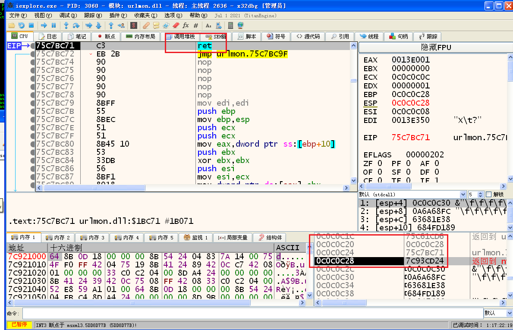Click the Open file folder icon
Viewport: 513px width, 330px height.
point(12,25)
